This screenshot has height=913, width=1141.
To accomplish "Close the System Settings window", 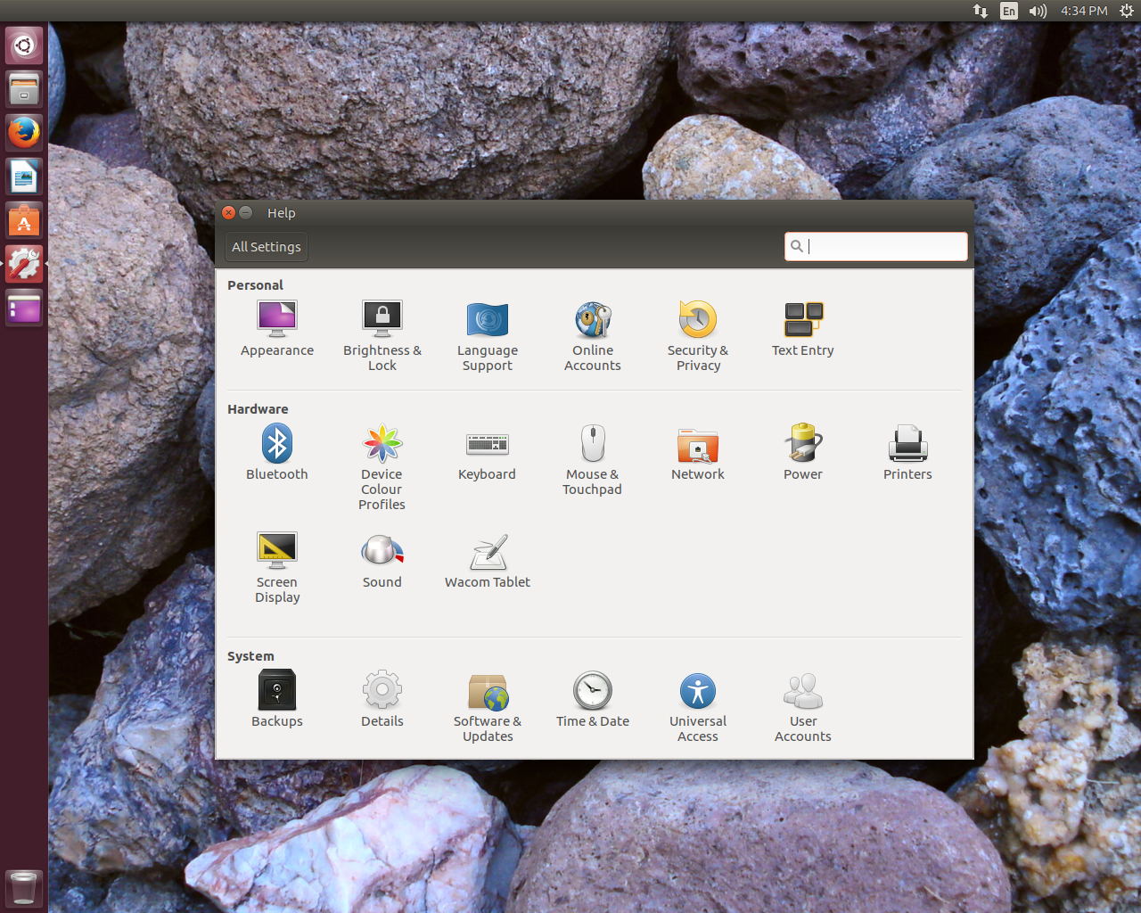I will tap(229, 212).
